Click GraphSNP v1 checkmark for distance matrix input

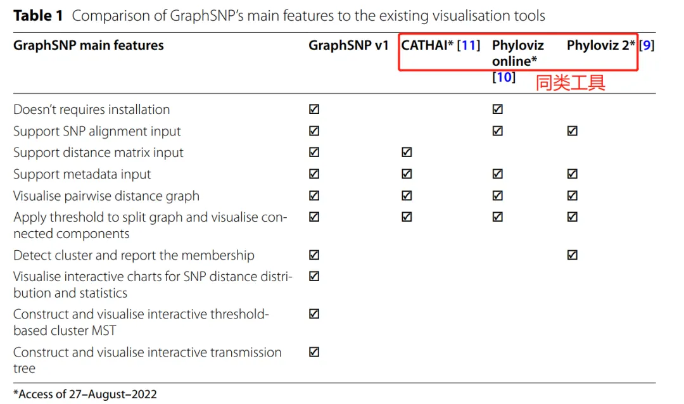pos(314,152)
